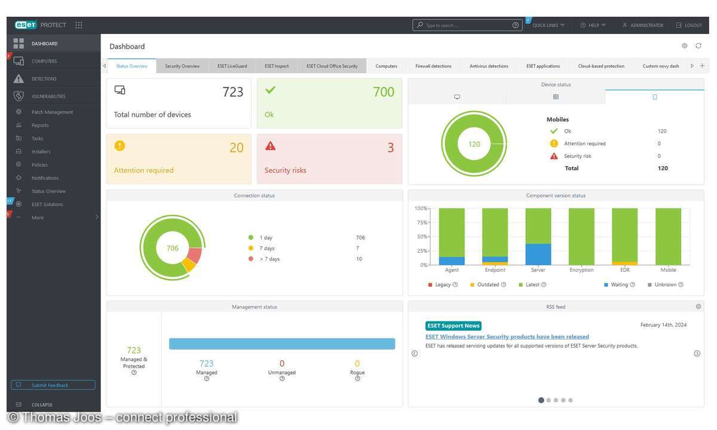Click the Submit Feedback button
This screenshot has width=717, height=430.
pos(53,385)
